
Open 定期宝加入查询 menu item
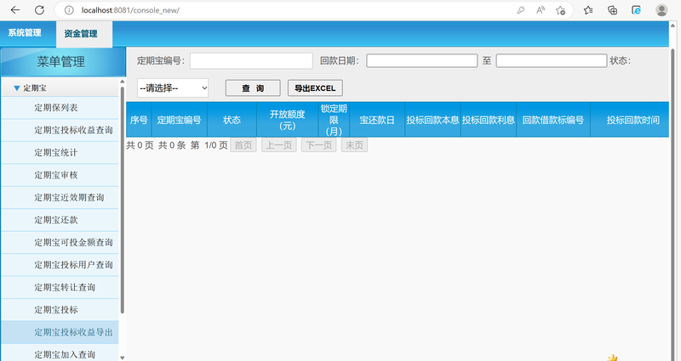(x=60, y=353)
